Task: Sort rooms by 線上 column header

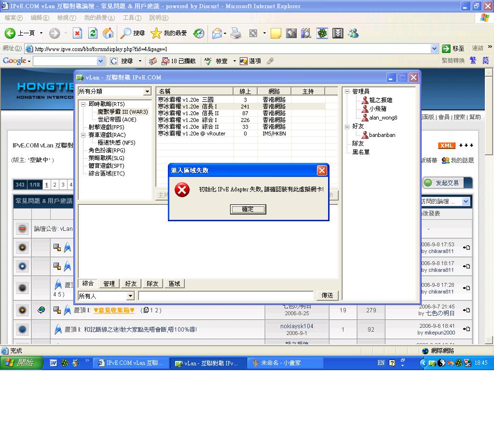Action: [x=245, y=91]
